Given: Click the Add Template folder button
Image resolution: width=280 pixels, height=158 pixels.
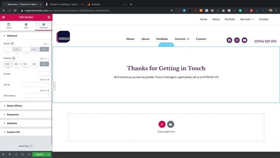Looking at the screenshot, I should (x=171, y=124).
